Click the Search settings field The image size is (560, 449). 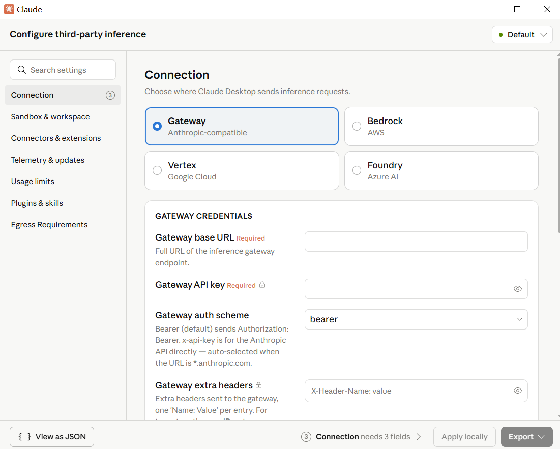(x=63, y=70)
